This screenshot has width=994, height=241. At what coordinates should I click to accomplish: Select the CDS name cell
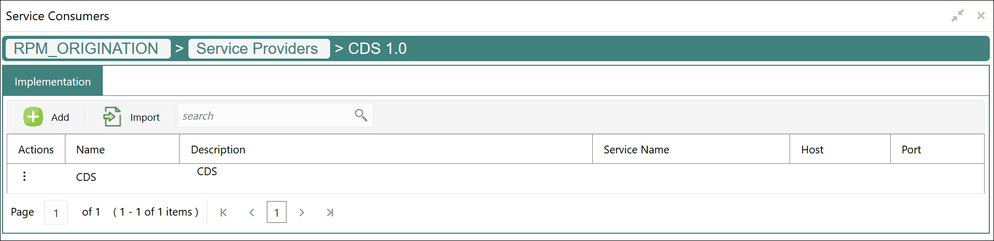[x=86, y=177]
